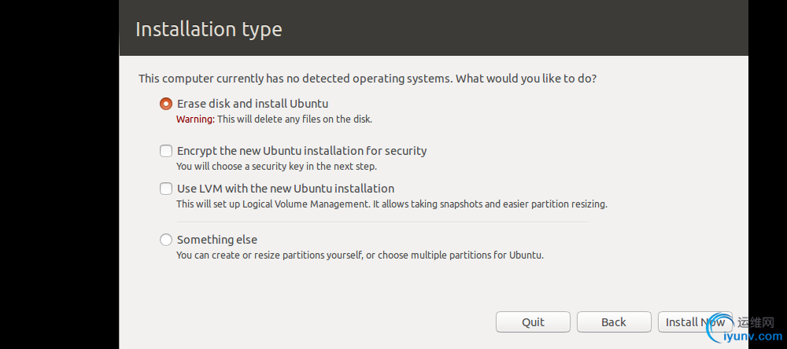Go to previous step with Back button
Screen dimensions: 787x349
coord(613,322)
